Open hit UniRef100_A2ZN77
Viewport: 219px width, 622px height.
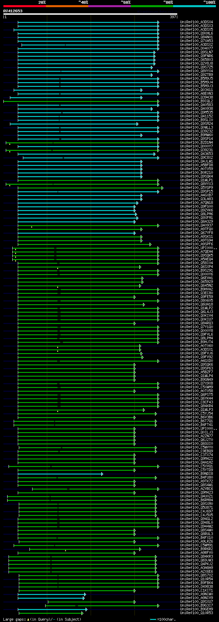click(196, 436)
